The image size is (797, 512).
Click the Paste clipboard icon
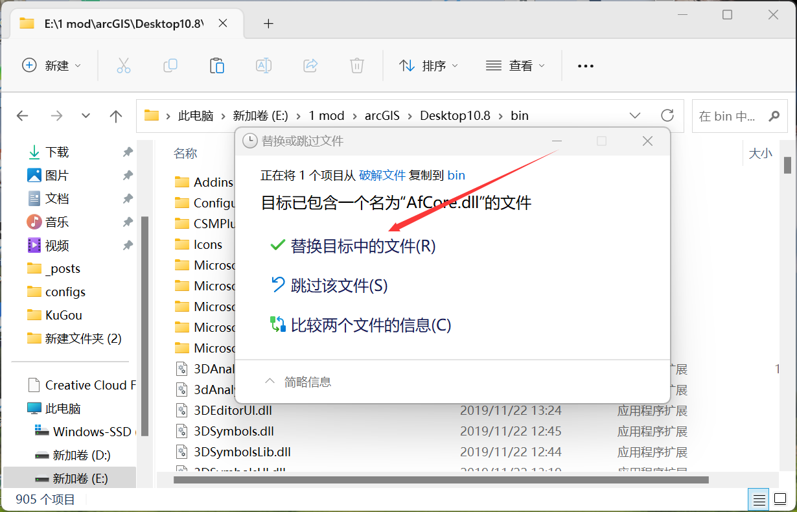click(217, 65)
